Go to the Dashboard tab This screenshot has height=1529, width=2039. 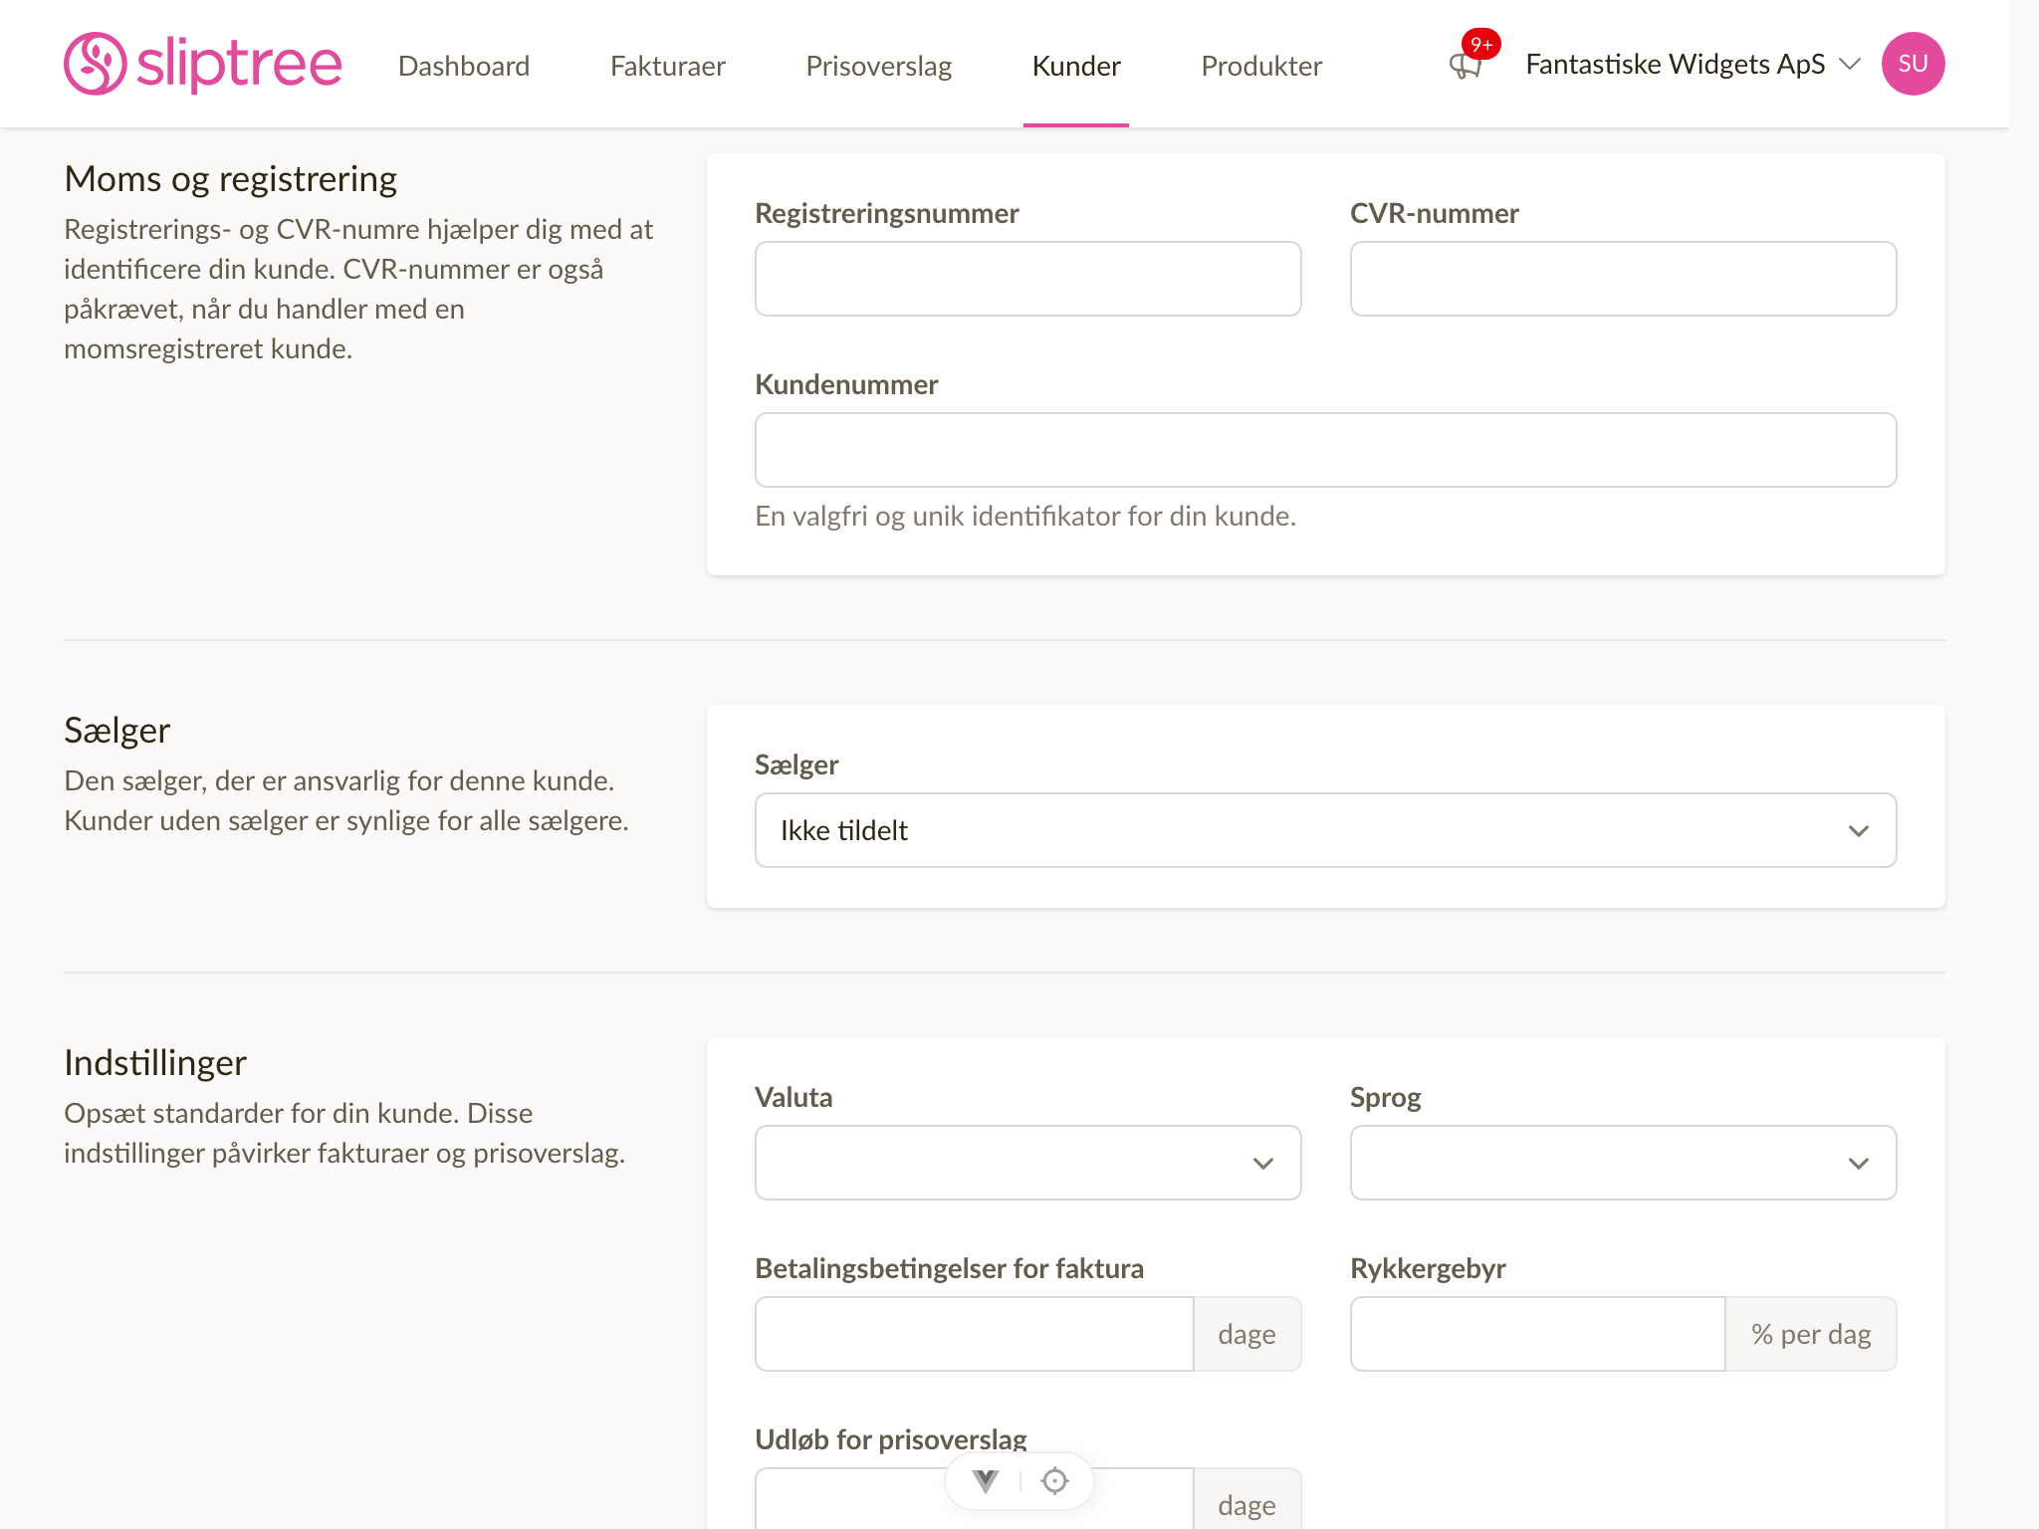click(464, 66)
